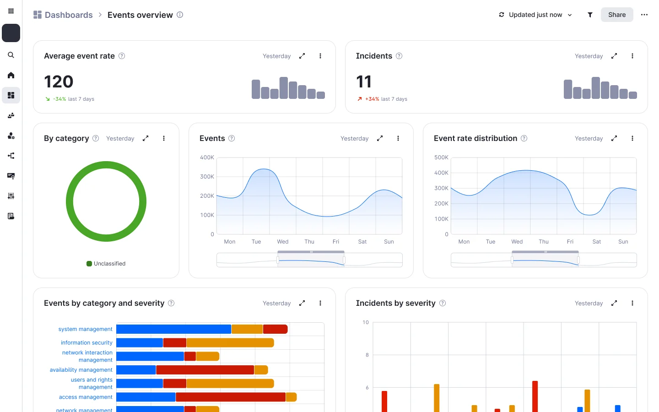Expand Event rate distribution widget
659x412 pixels.
point(614,138)
